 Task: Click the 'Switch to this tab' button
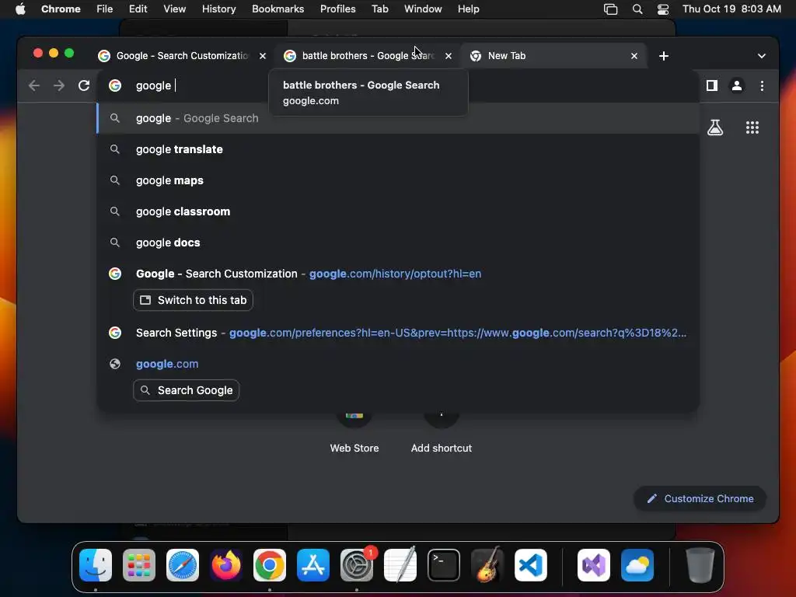click(193, 300)
